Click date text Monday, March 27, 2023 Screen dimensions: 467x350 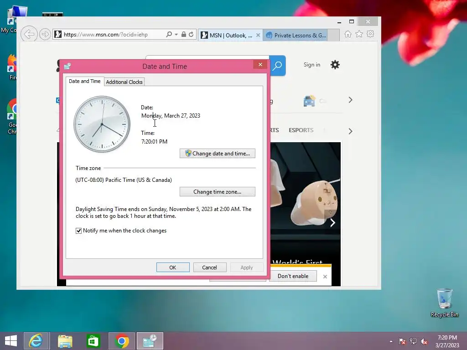coord(171,115)
